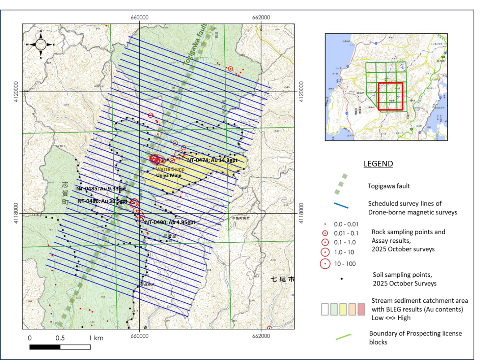Click the light green line legend symbol
Viewport: 481px width, 360px height.
tap(343, 337)
